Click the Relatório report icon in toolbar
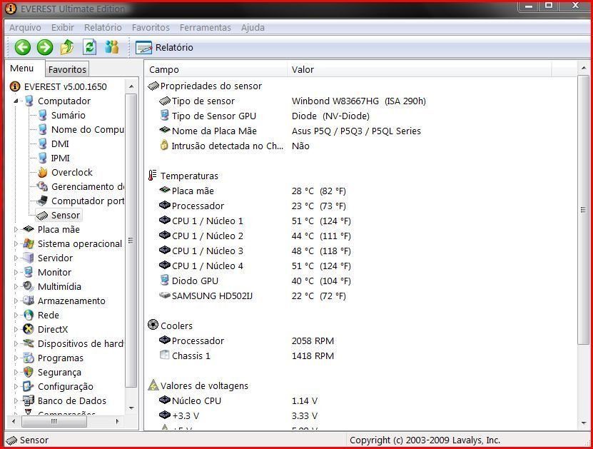Viewport: 593px width, 449px height. [143, 48]
